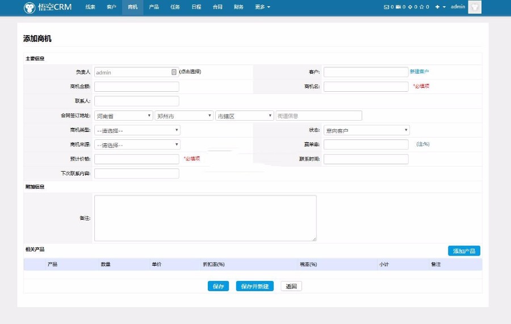Click the 小计 column header
This screenshot has width=511, height=324.
coord(384,265)
